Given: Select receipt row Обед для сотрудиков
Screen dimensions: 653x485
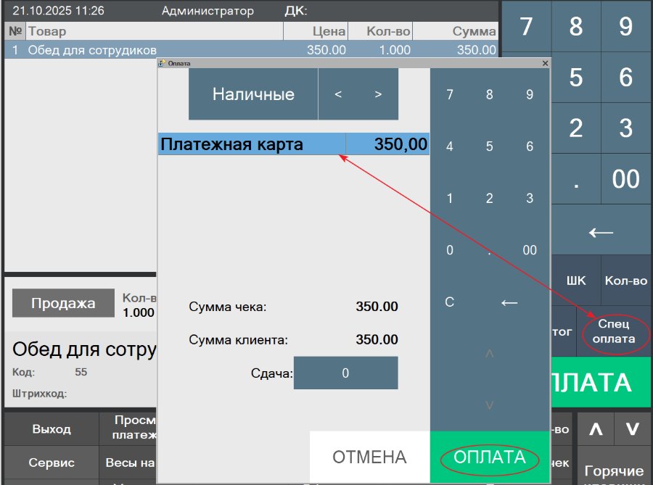Looking at the screenshot, I should (x=252, y=50).
